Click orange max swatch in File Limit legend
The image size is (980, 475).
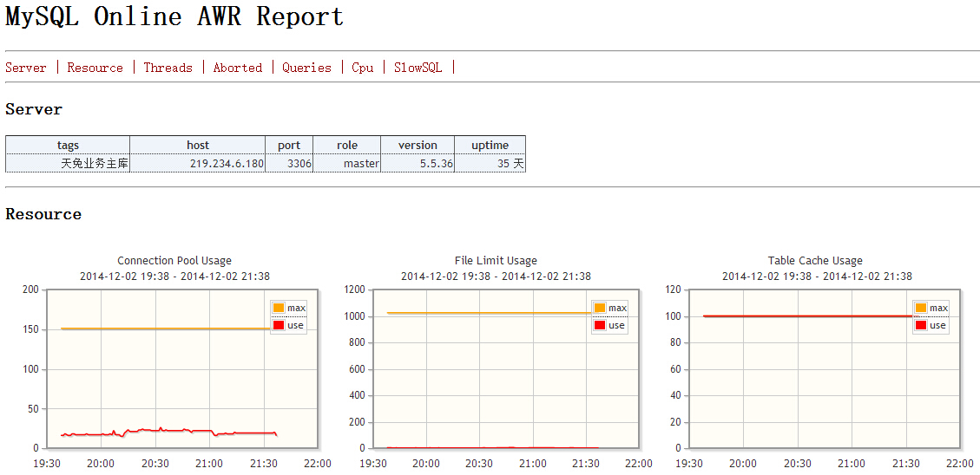coord(600,308)
